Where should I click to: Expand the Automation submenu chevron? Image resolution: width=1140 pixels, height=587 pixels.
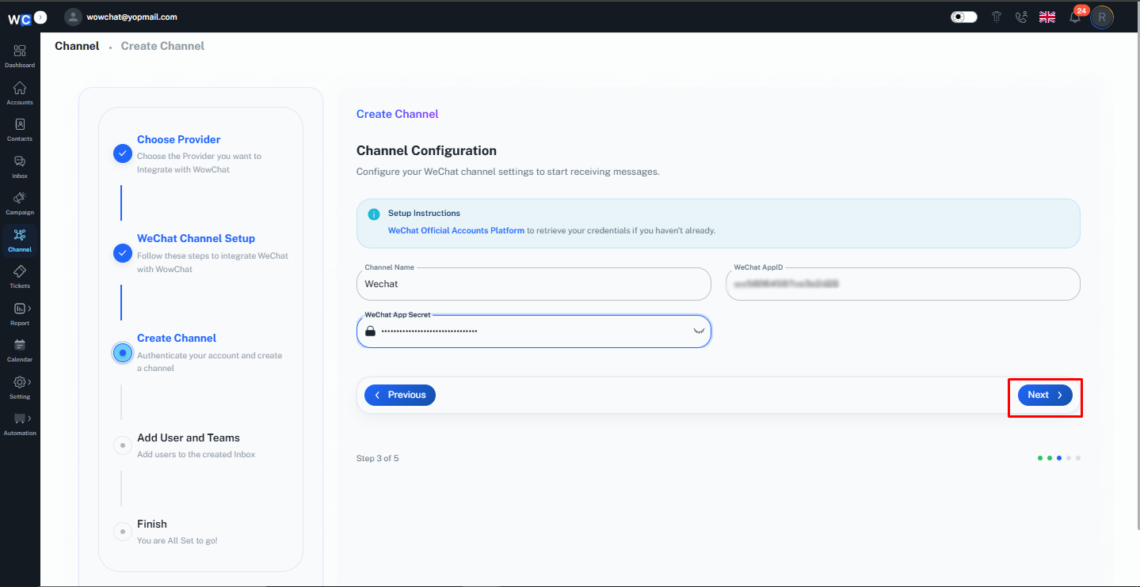click(30, 418)
